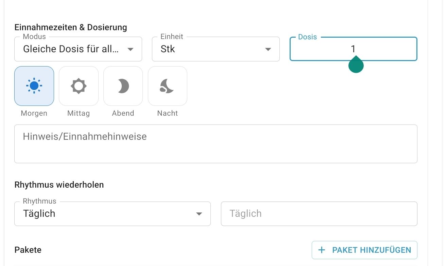
Task: Click into the Hinweis/Einnahmehinweise text area
Action: [x=216, y=144]
